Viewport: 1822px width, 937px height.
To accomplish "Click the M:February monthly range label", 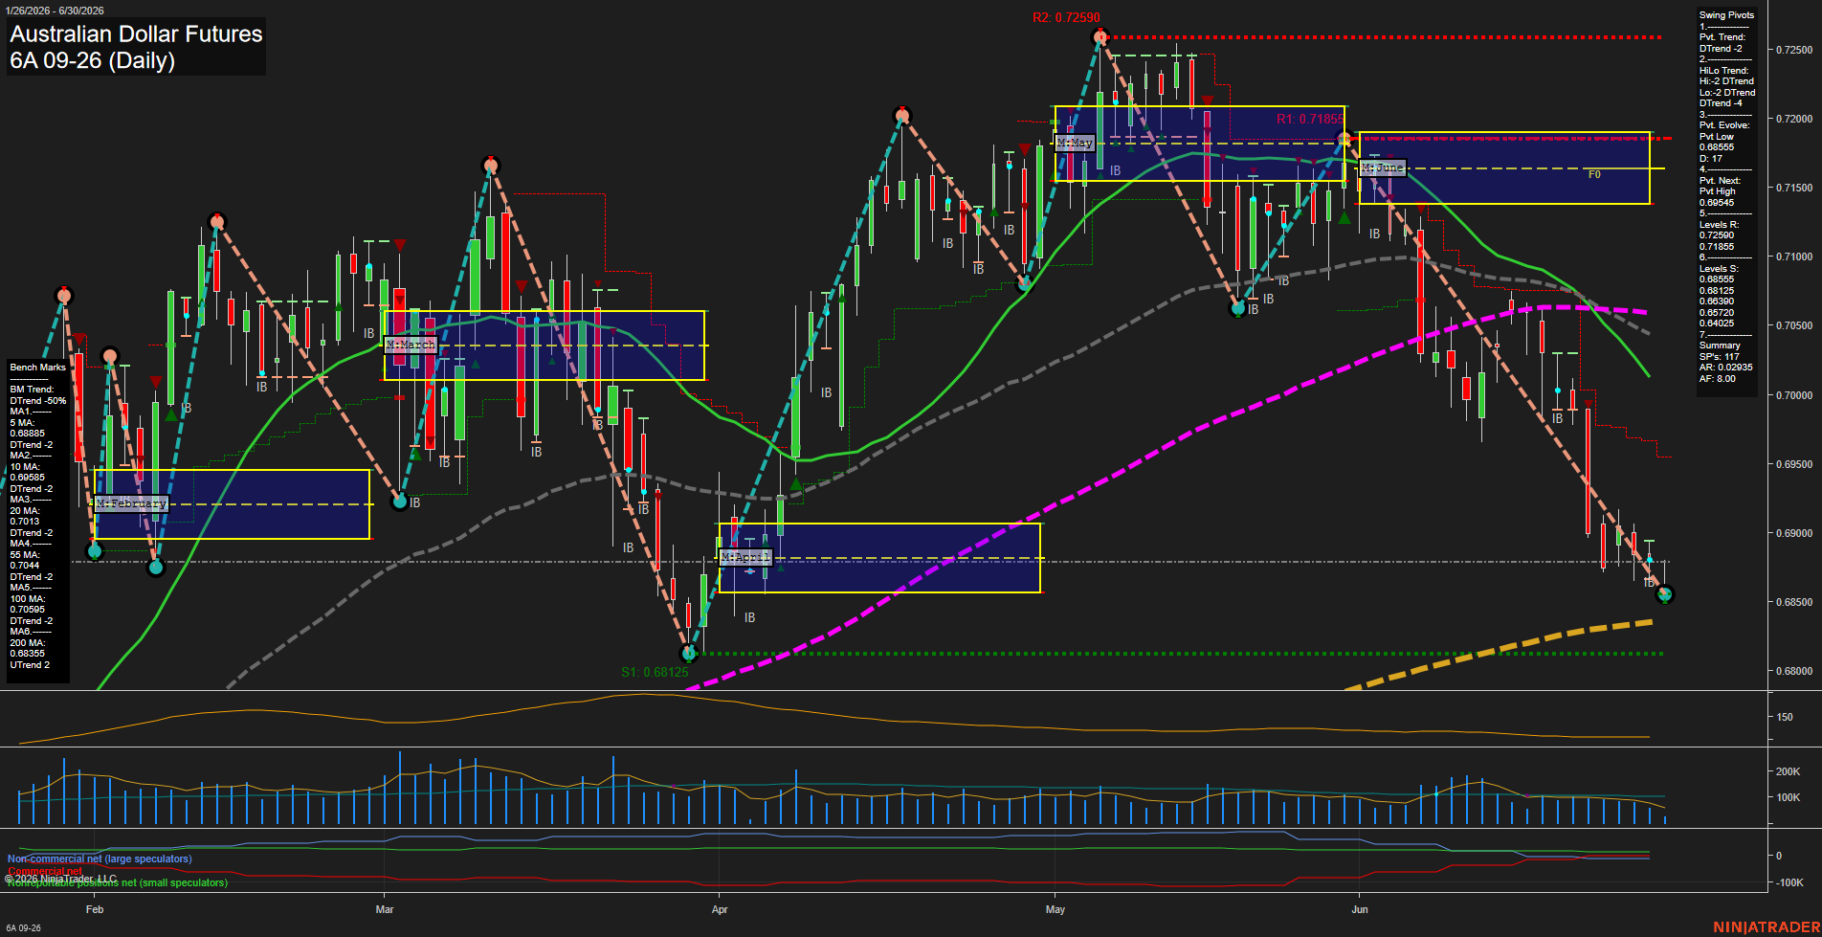I will [x=132, y=503].
